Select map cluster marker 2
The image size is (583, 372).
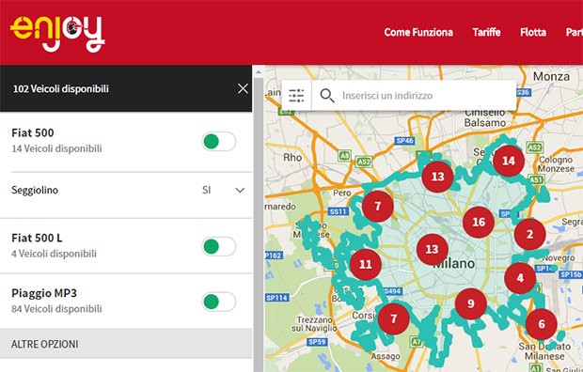click(x=529, y=234)
